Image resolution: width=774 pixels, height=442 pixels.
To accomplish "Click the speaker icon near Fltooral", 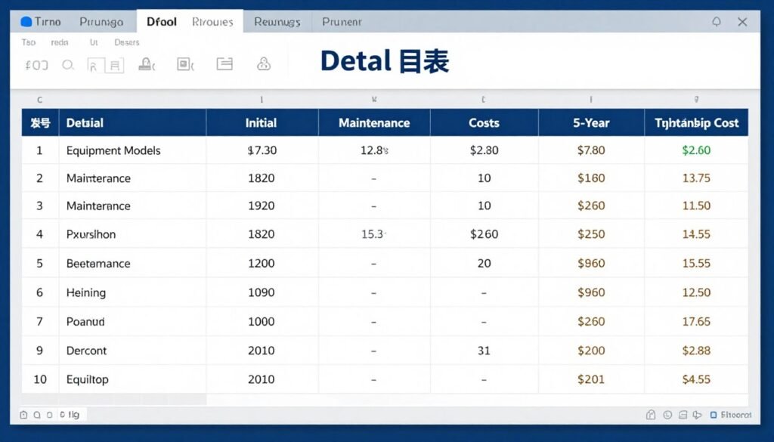I will point(697,415).
